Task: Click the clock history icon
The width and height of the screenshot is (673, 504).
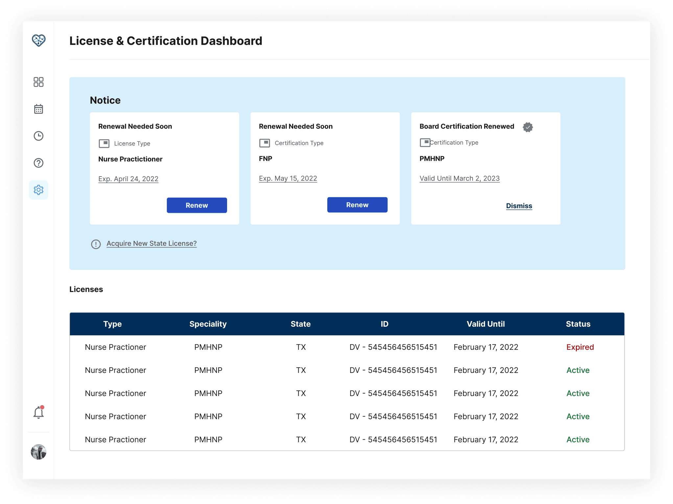Action: (38, 136)
